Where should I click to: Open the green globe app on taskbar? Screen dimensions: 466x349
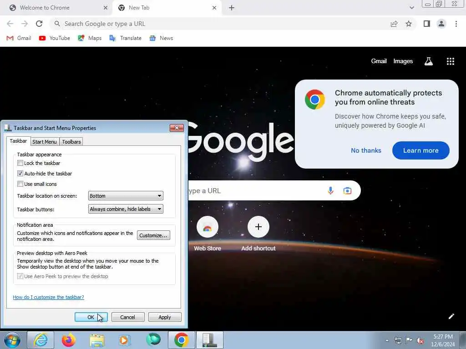pos(153,340)
